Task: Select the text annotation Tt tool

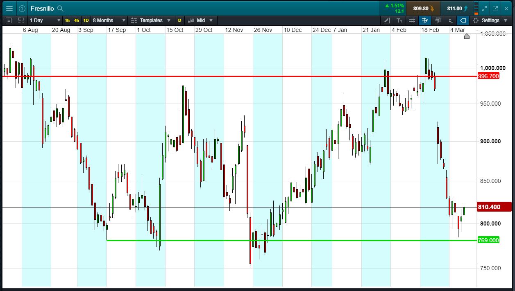Action: pyautogui.click(x=399, y=20)
